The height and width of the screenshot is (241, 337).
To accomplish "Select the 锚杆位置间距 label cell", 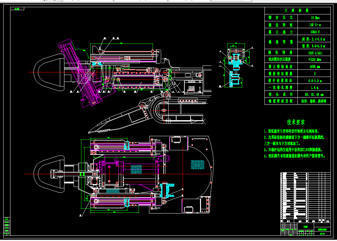I will (281, 80).
